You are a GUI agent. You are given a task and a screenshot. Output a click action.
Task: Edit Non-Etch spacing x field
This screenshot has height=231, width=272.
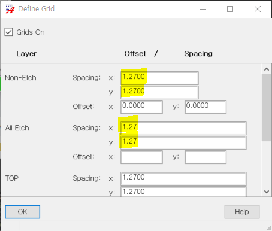pos(159,78)
